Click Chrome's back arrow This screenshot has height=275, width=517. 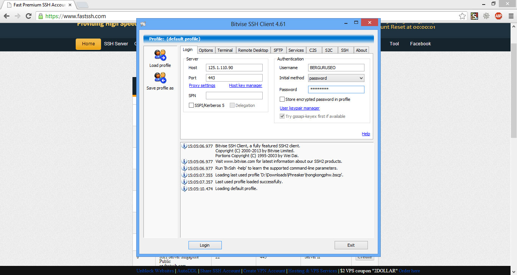(6, 16)
